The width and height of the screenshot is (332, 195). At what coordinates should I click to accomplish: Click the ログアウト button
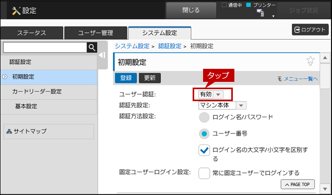coord(310,30)
